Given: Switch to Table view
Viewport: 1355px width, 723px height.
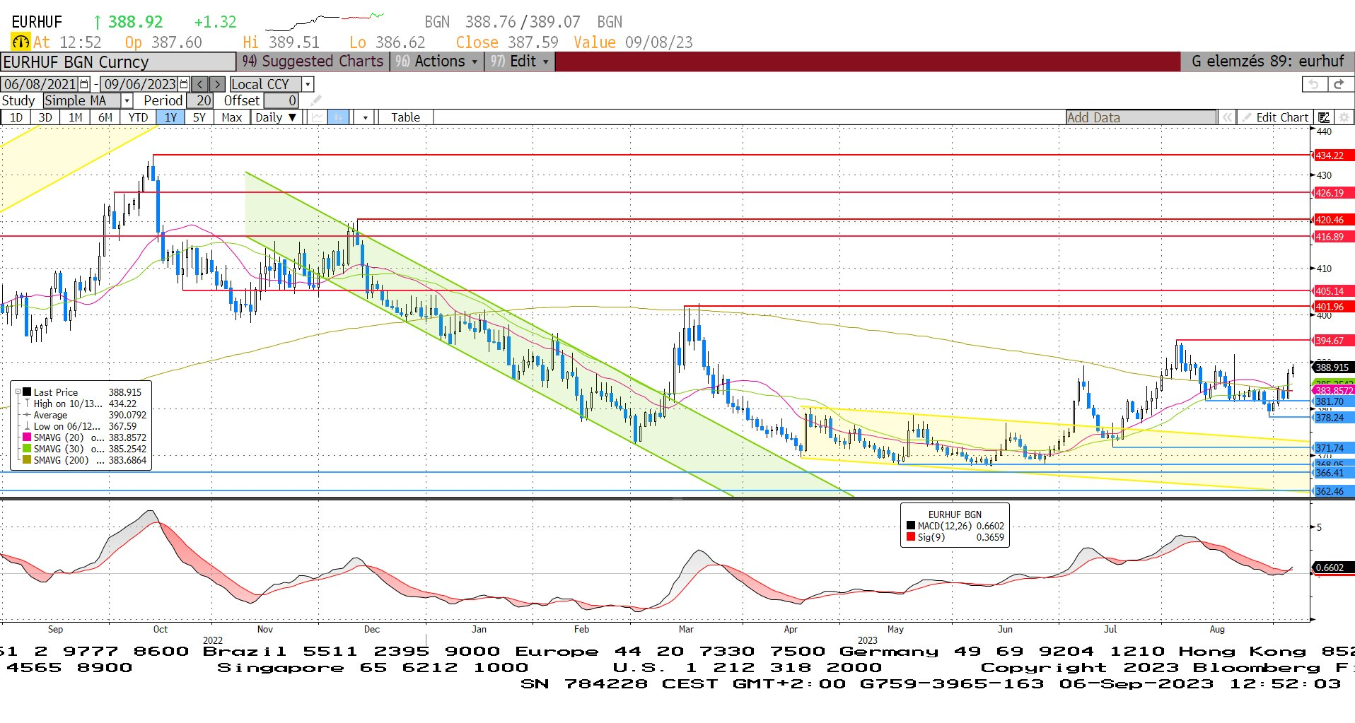Looking at the screenshot, I should [x=405, y=117].
